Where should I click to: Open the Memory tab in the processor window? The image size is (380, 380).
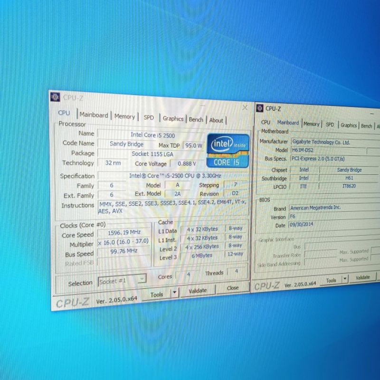(124, 116)
